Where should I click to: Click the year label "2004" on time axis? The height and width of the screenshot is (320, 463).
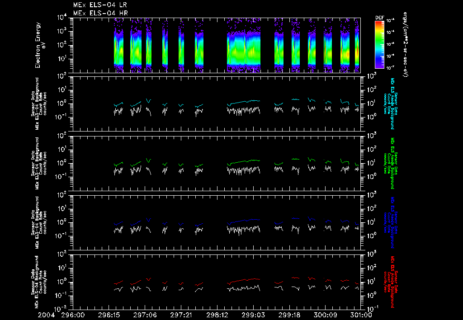point(47,315)
